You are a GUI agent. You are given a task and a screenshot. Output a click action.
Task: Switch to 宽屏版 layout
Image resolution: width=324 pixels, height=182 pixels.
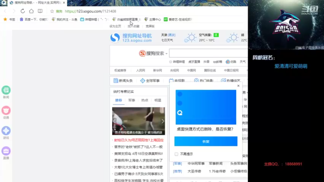click(x=150, y=26)
